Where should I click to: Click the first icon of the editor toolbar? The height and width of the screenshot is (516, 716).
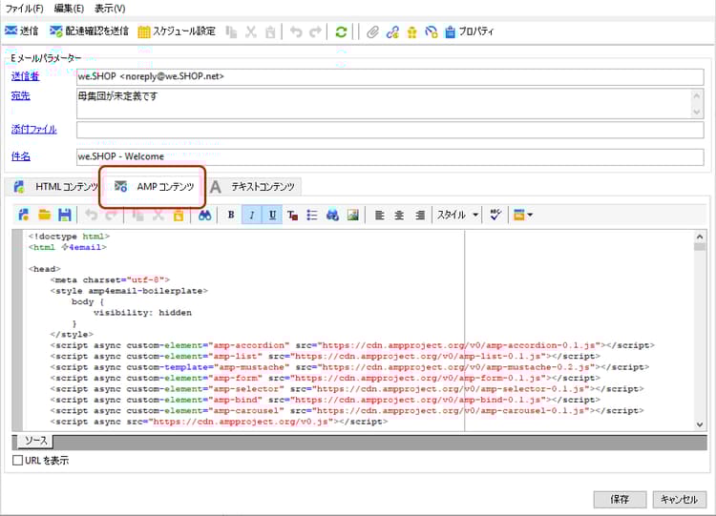coord(23,215)
